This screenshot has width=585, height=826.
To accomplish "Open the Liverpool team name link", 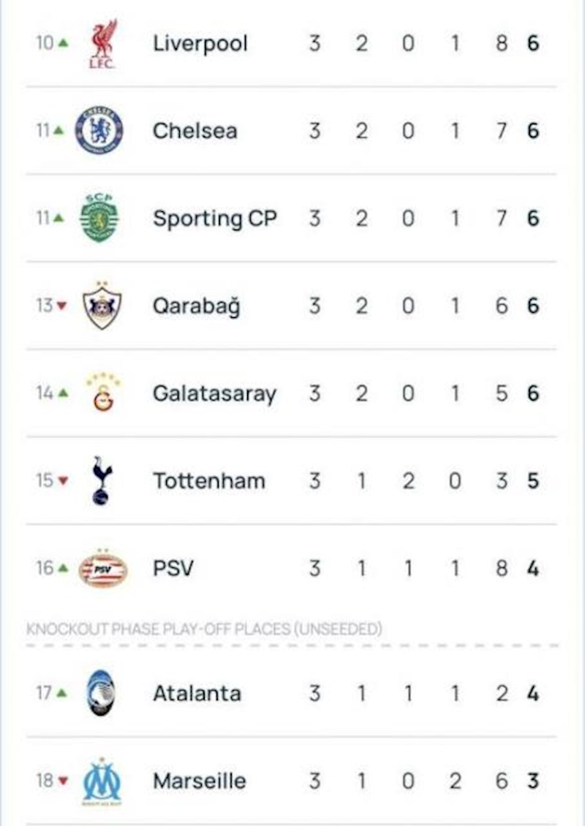I will [x=200, y=44].
